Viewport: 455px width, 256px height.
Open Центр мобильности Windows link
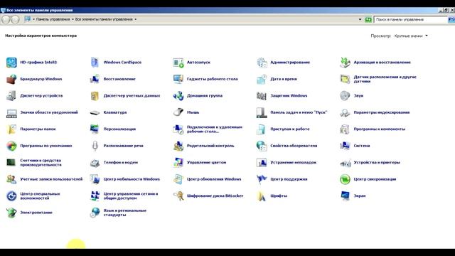[132, 179]
